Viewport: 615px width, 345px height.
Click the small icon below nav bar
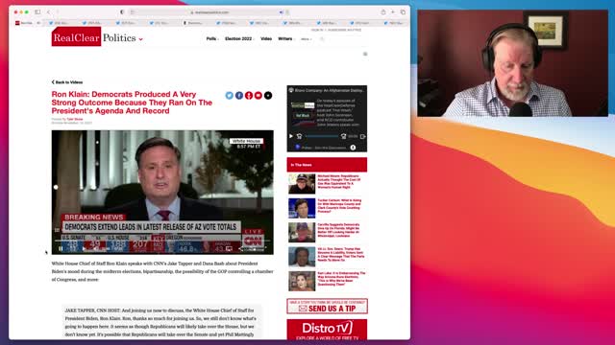point(365,54)
